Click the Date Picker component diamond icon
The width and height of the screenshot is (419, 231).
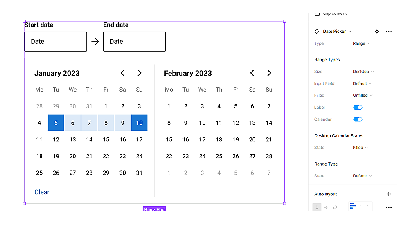[x=317, y=31]
